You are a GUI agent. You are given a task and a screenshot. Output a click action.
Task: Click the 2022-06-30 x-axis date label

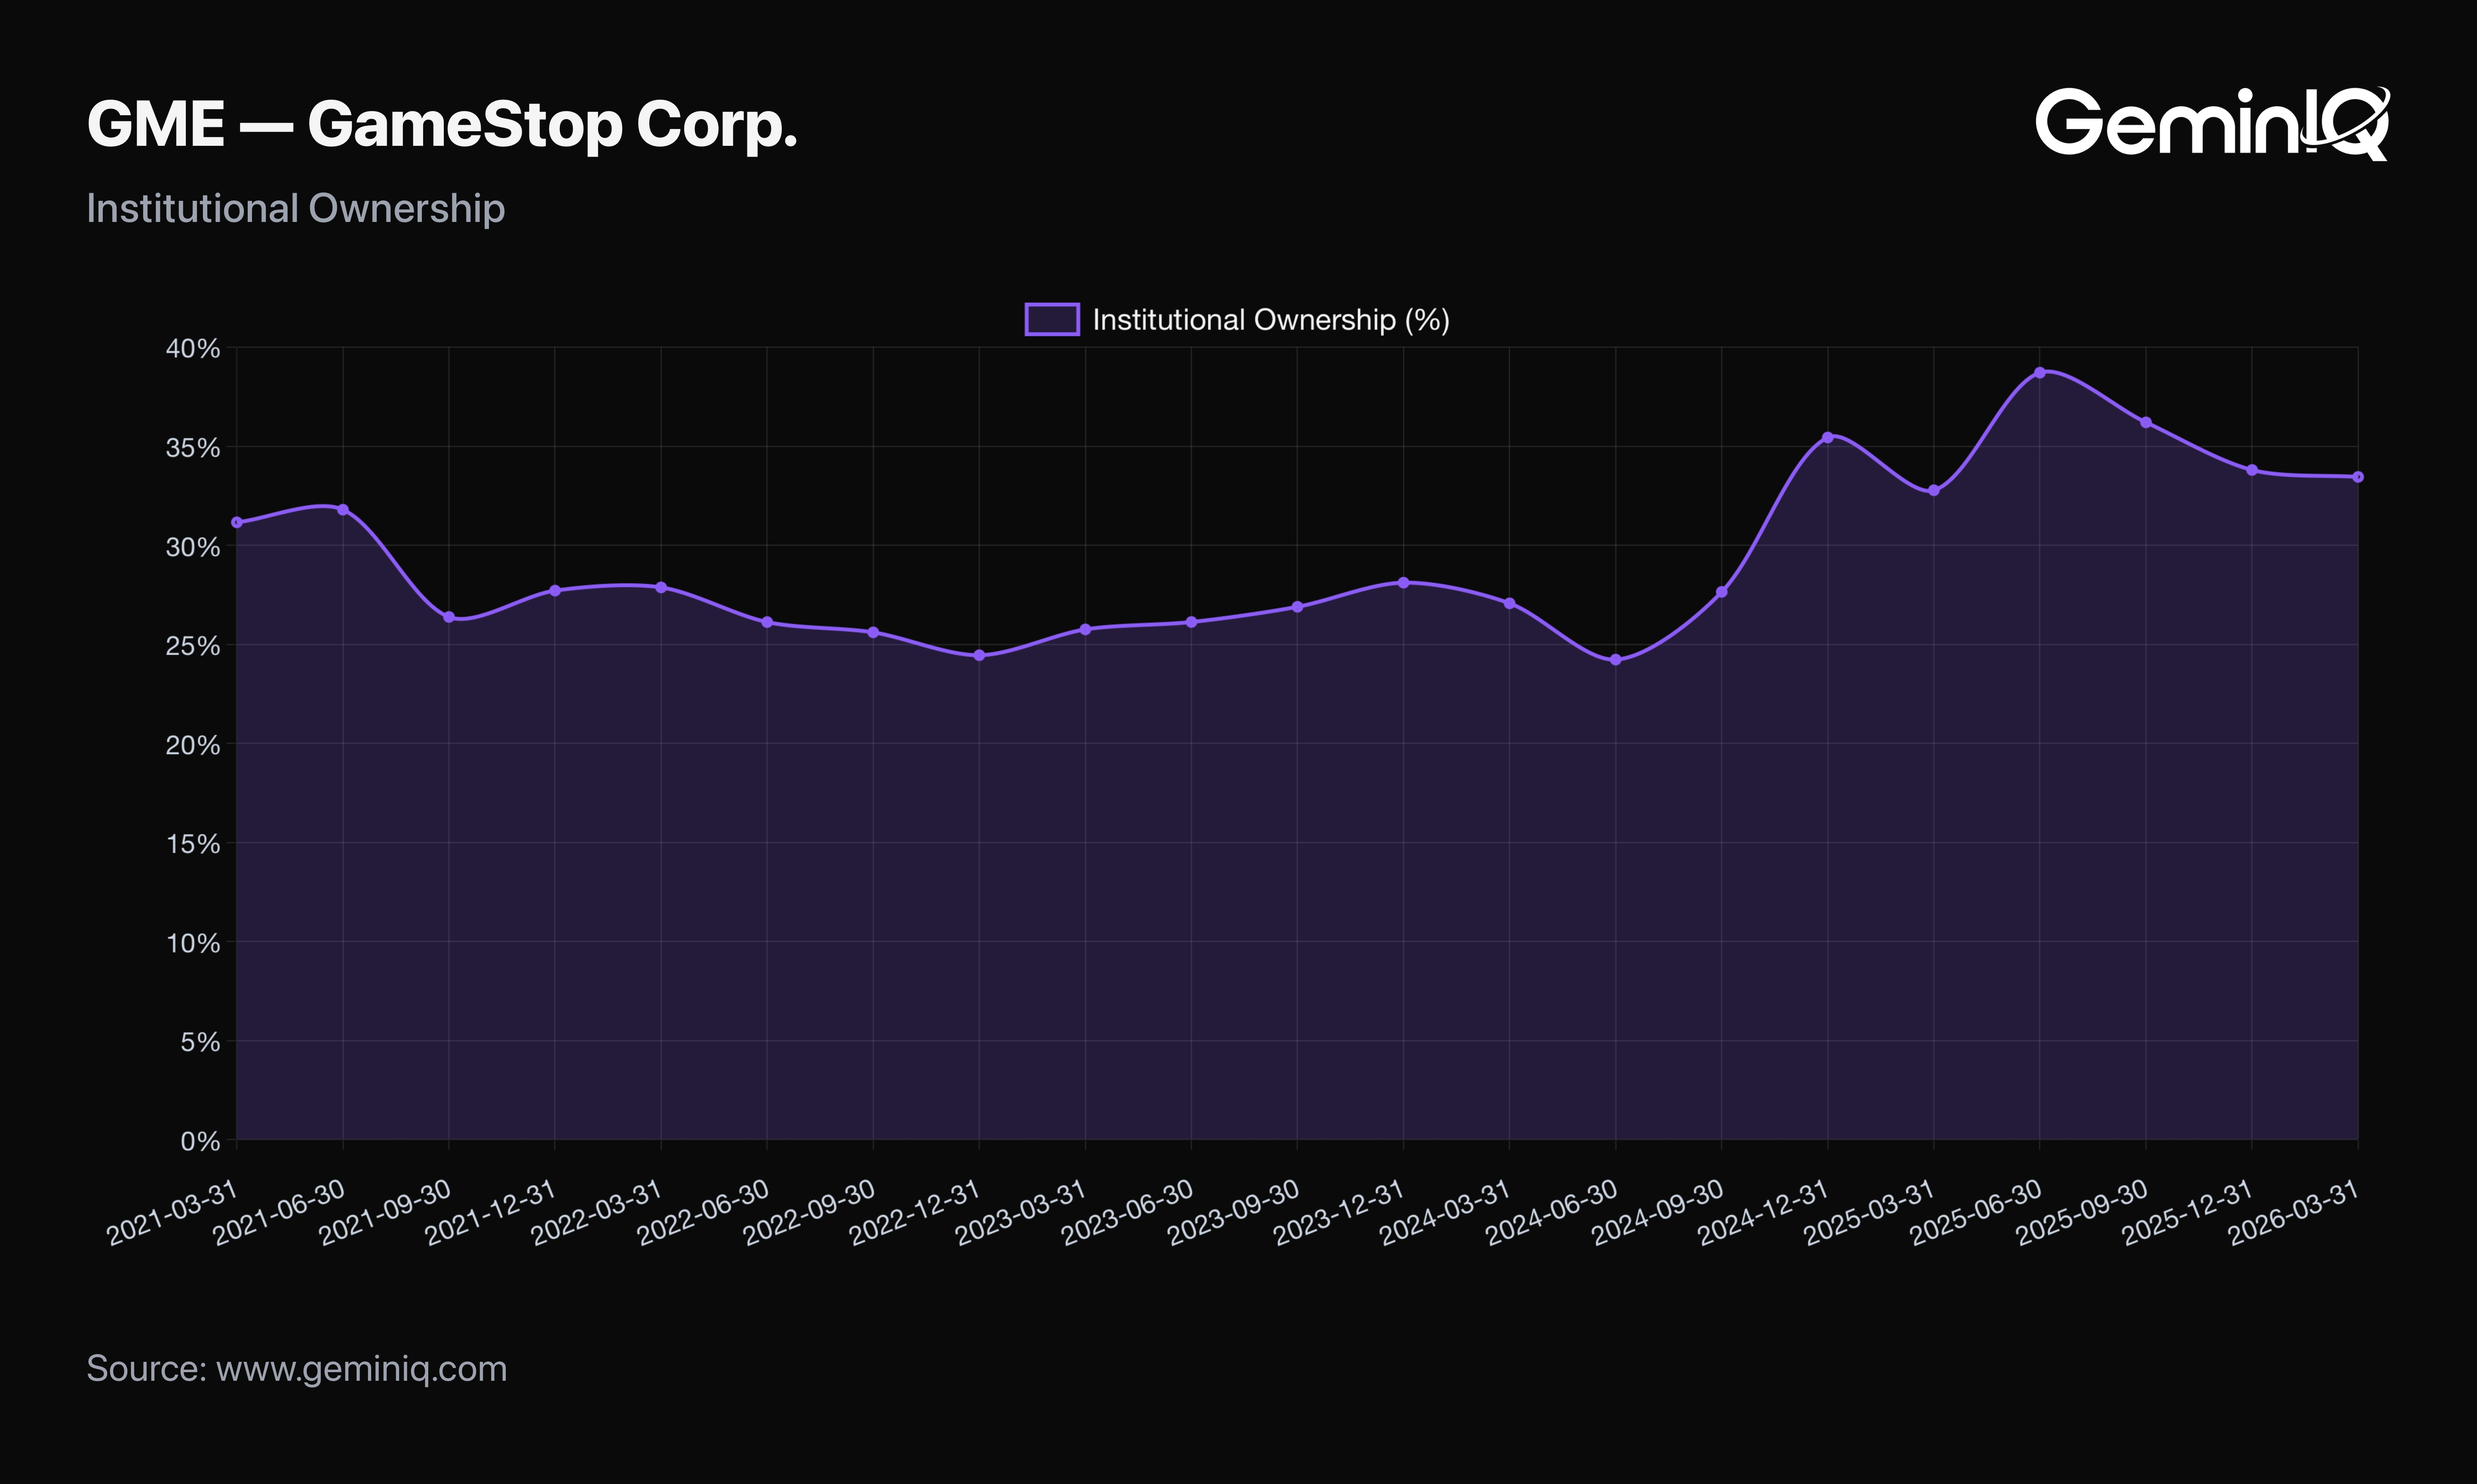coord(703,1212)
